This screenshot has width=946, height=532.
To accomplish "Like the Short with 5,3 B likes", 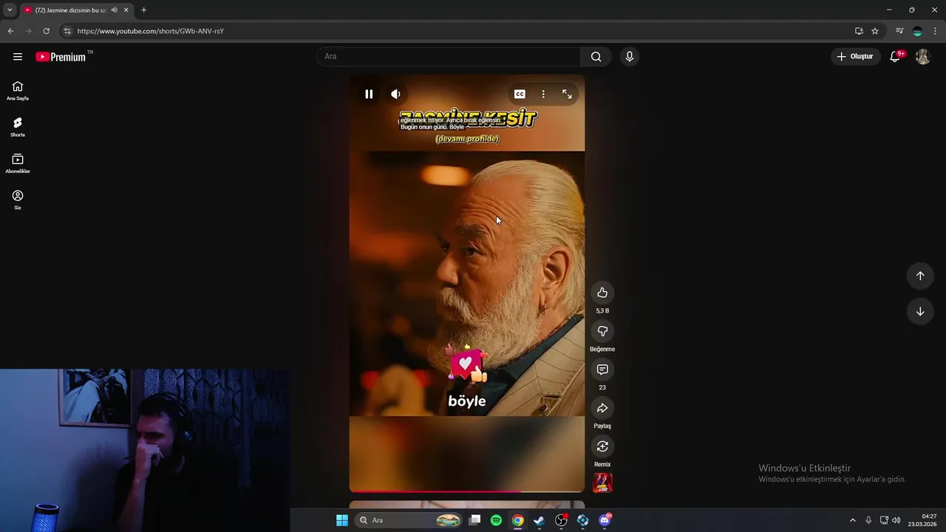I will 602,293.
